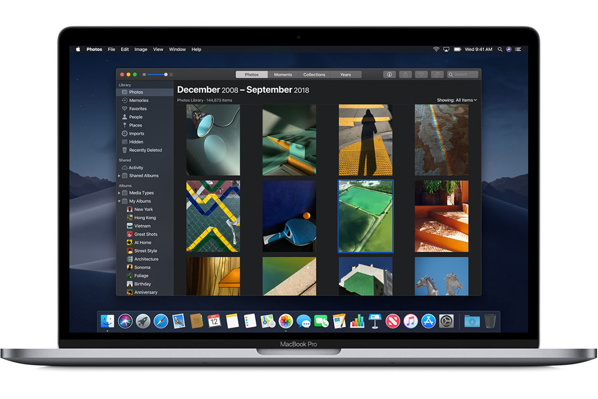This screenshot has height=399, width=598.
Task: Switch to the Moments tab
Action: tap(283, 74)
